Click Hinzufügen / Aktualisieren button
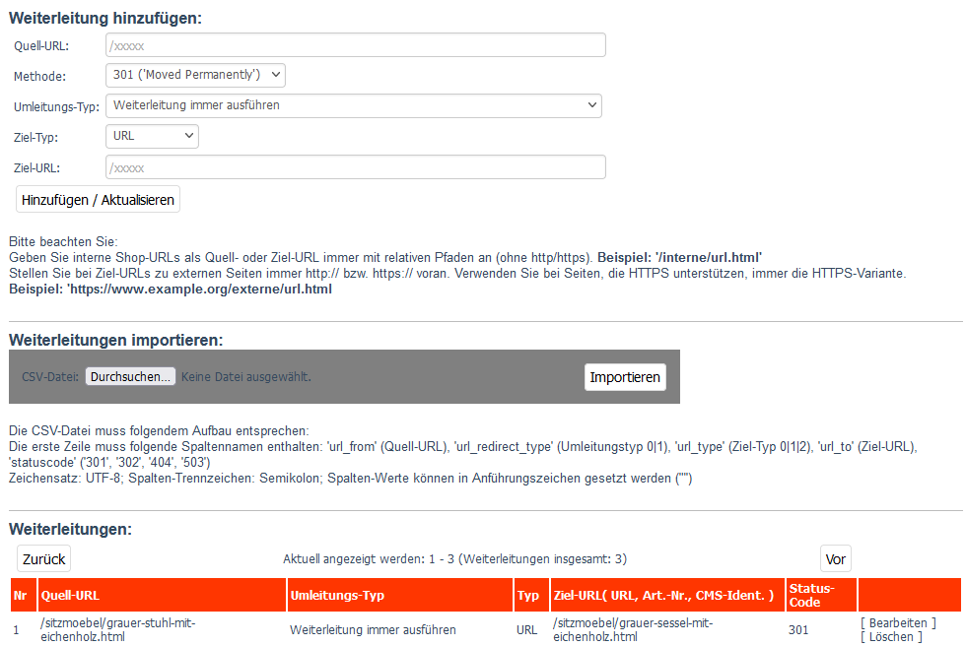The image size is (966, 646). click(x=98, y=199)
